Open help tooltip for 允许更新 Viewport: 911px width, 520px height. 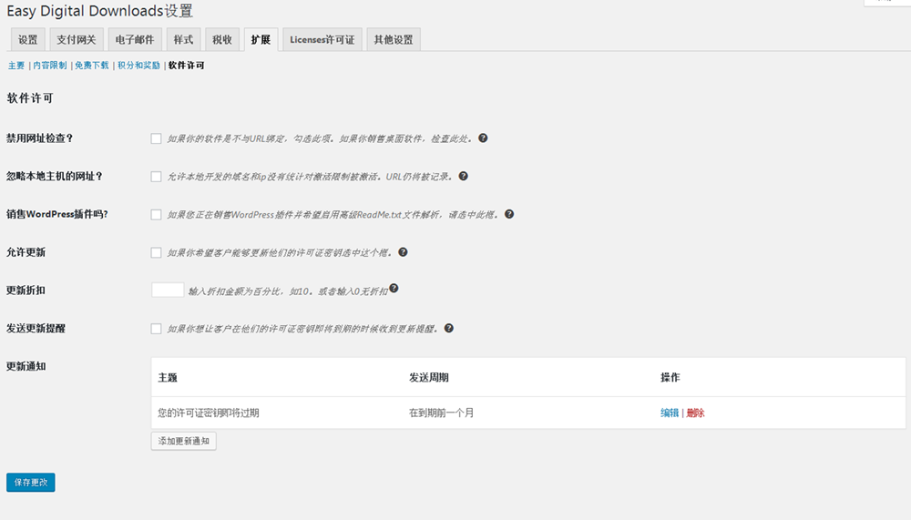[403, 252]
